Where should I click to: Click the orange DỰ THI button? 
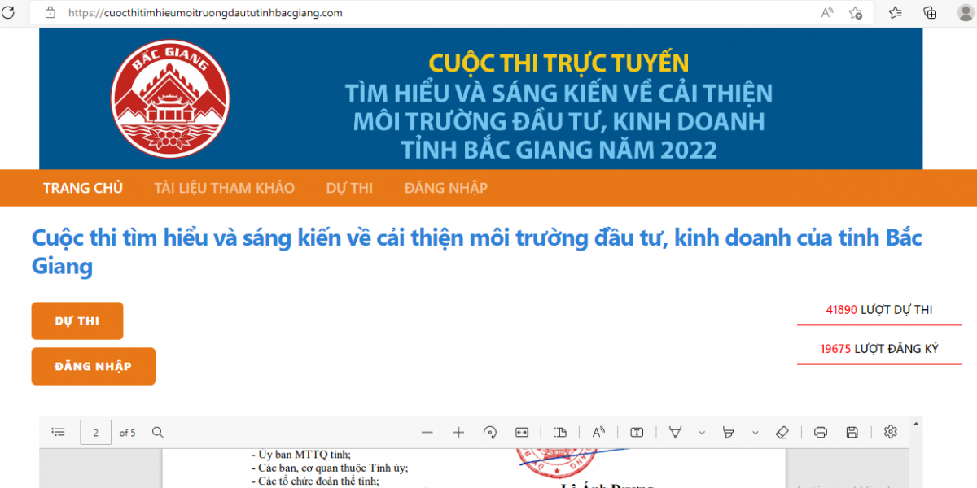pyautogui.click(x=77, y=320)
